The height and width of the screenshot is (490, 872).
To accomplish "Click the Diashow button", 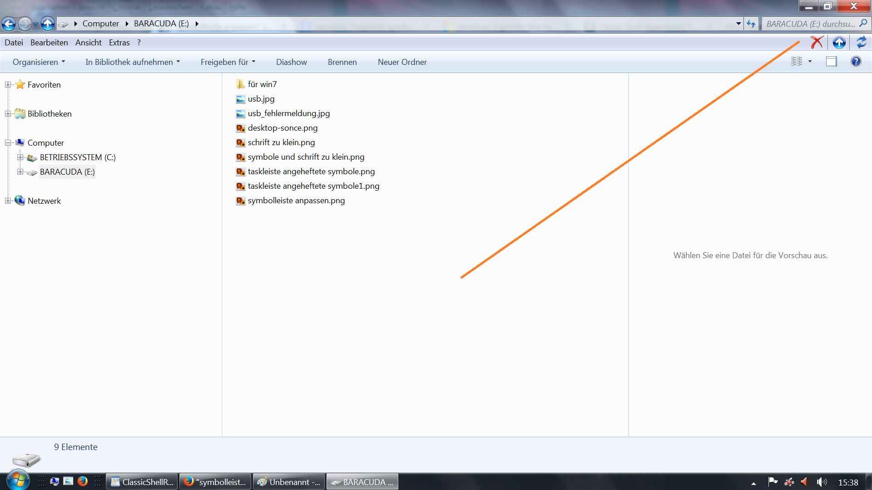I will (x=291, y=62).
